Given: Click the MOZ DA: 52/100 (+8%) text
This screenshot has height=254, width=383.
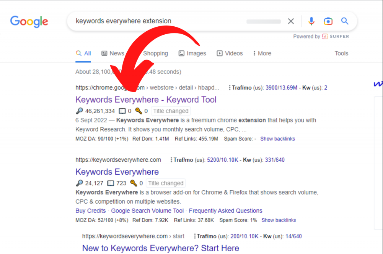Looking at the screenshot, I should pyautogui.click(x=102, y=220).
